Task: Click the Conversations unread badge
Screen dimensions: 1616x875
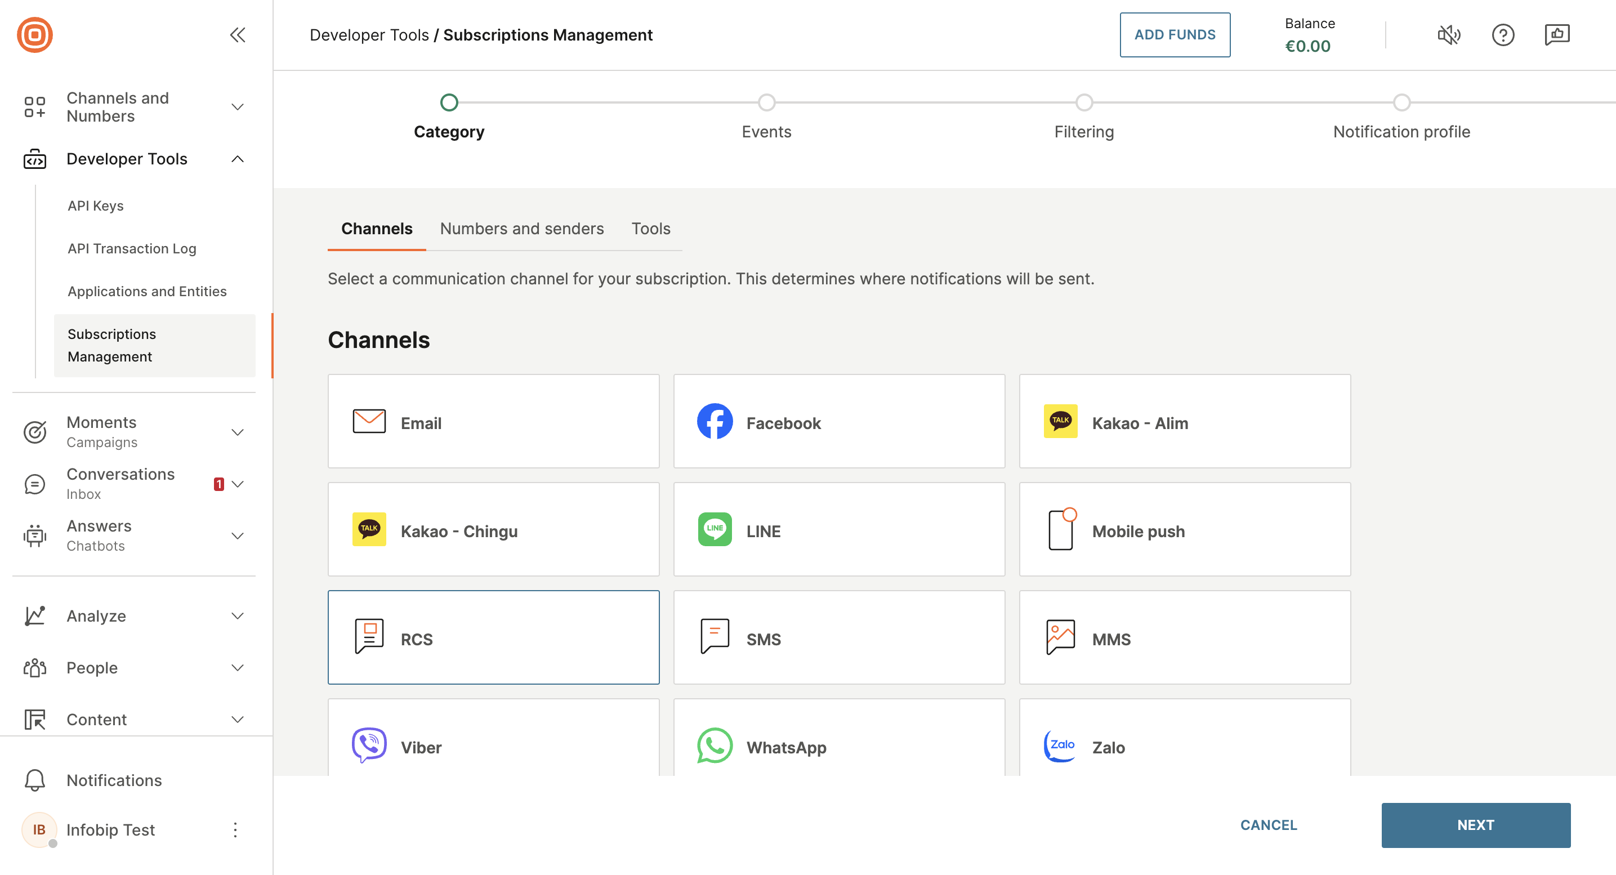Action: click(218, 484)
